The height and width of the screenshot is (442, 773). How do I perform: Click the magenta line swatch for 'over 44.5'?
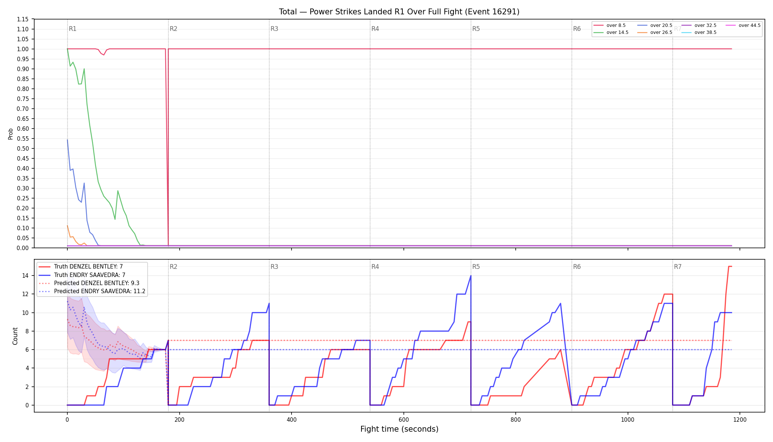[730, 25]
